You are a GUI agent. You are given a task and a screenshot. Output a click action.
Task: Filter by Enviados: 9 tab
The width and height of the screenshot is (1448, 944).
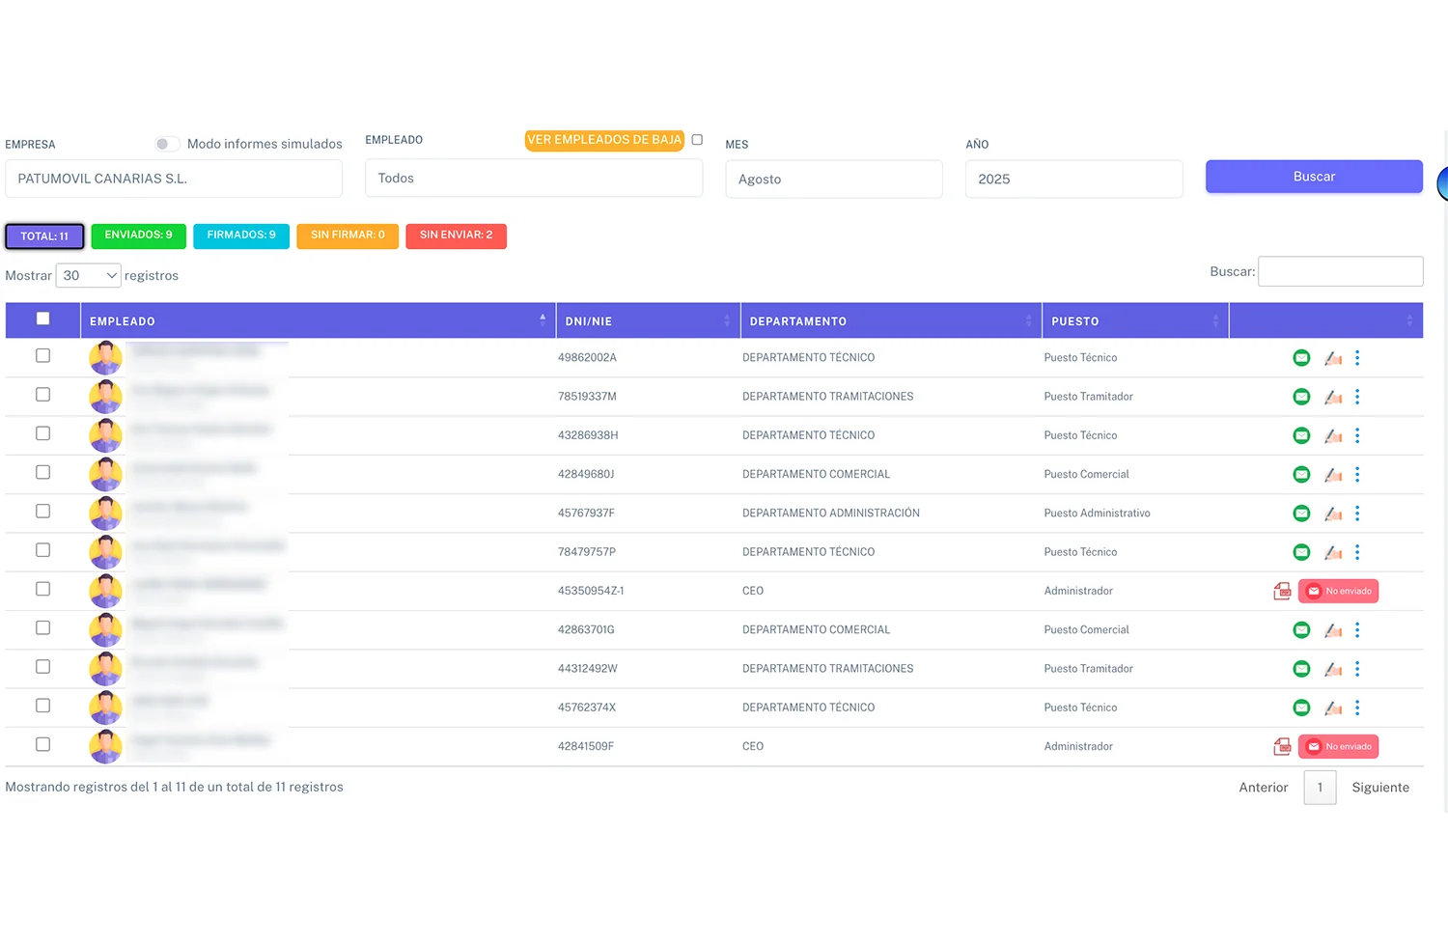(138, 236)
